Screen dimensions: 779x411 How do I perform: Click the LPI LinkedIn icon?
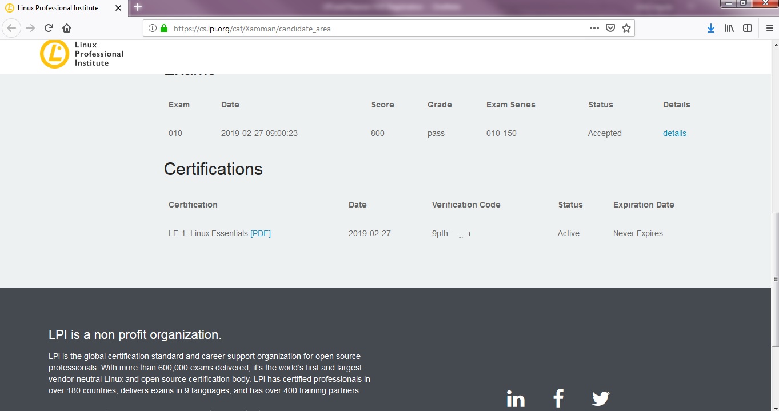(515, 397)
